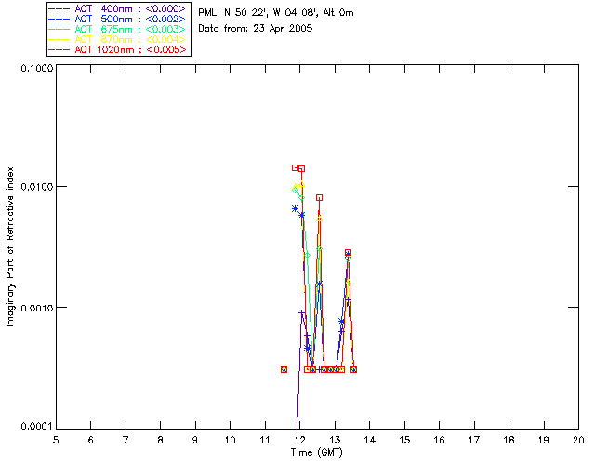
Task: Click the x-axis tick label 18
Action: click(x=509, y=440)
